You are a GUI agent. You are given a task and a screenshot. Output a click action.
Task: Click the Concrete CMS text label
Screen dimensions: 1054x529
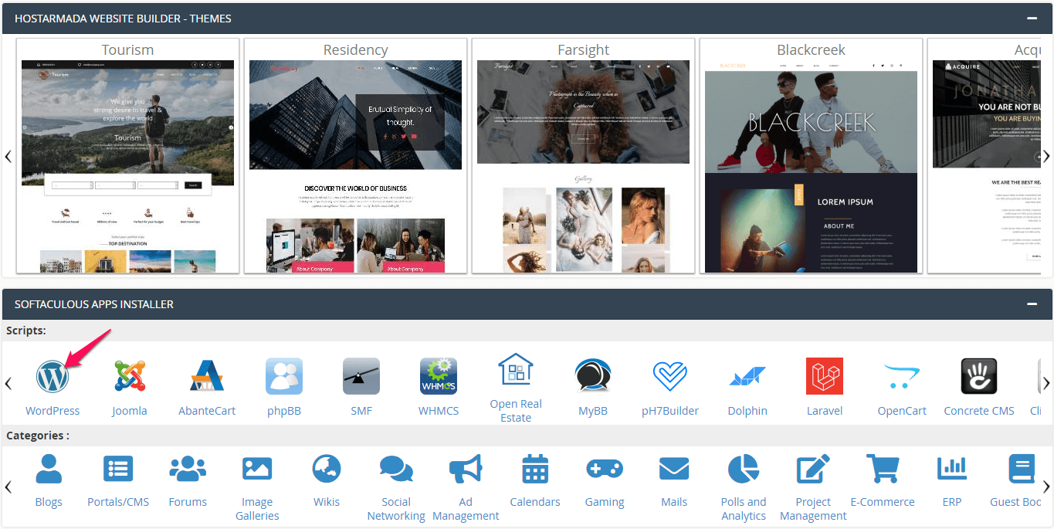(x=979, y=411)
